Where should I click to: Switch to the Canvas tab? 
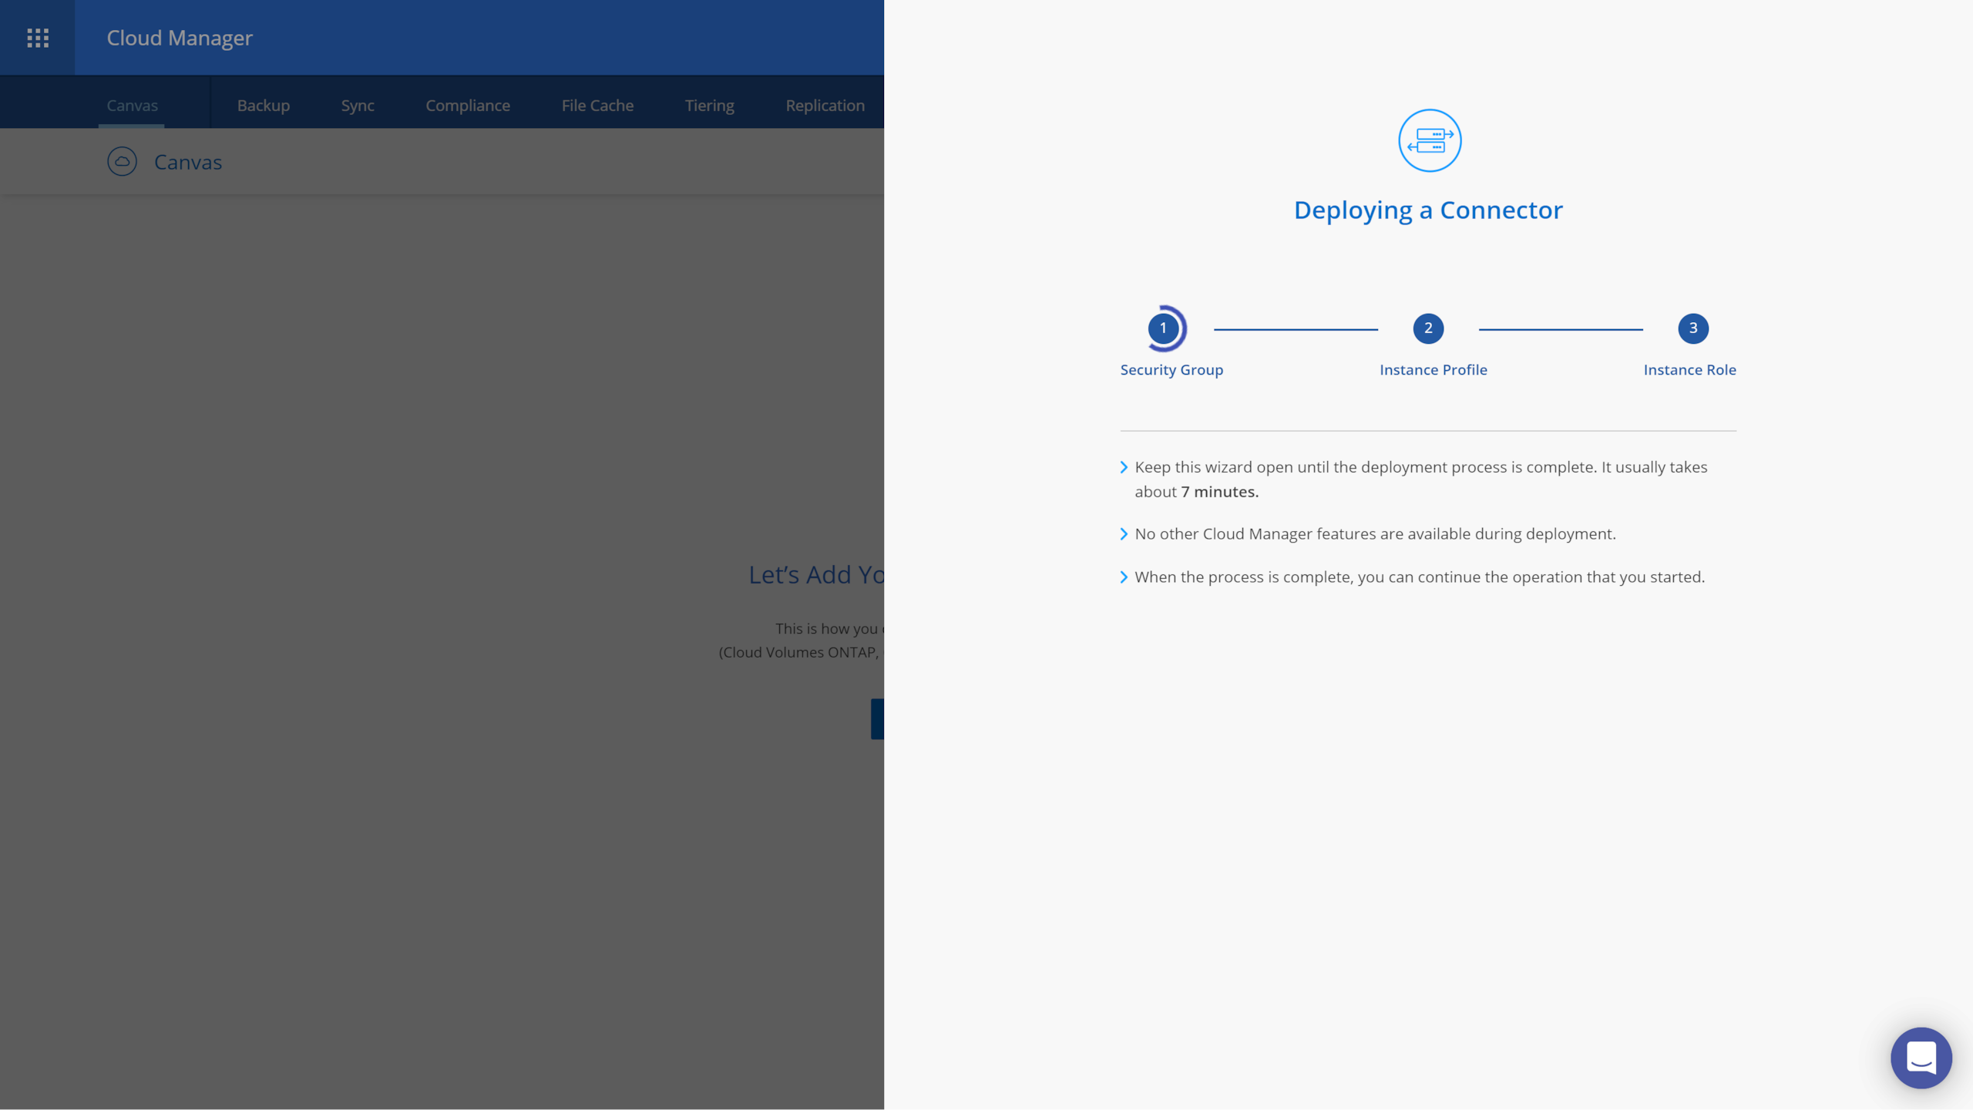click(x=132, y=106)
